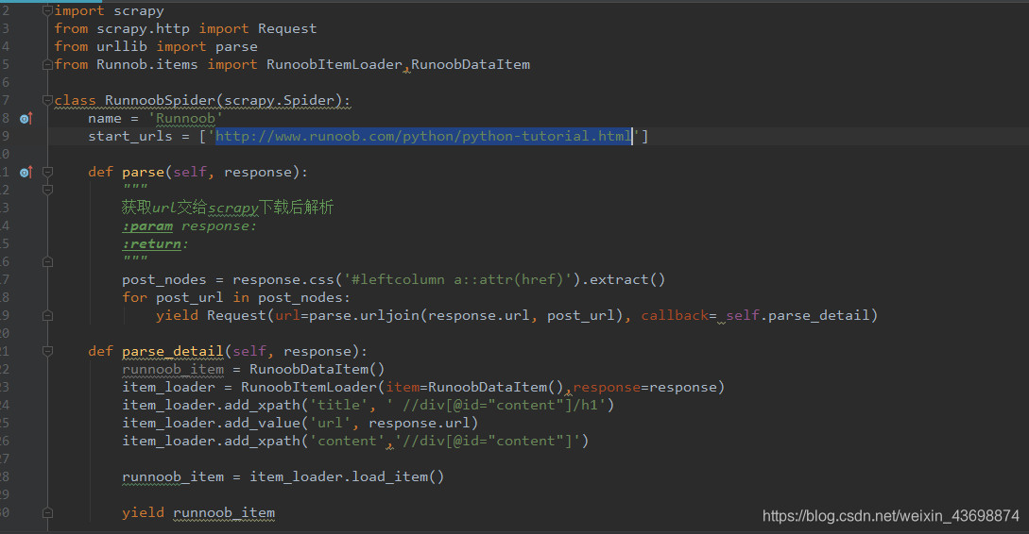This screenshot has width=1029, height=534.
Task: Click the 'callback' keyword argument
Action: click(675, 315)
